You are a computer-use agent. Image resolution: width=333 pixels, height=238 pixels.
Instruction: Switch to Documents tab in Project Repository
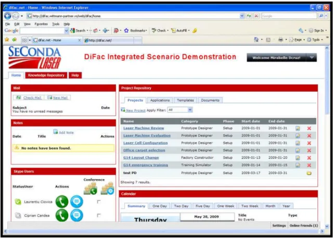point(210,101)
